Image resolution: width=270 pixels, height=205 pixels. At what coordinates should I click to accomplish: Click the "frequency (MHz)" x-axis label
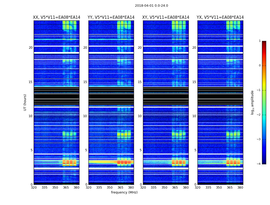click(x=124, y=192)
